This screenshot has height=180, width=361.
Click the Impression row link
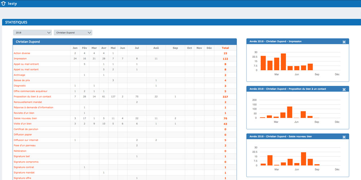tap(20, 58)
